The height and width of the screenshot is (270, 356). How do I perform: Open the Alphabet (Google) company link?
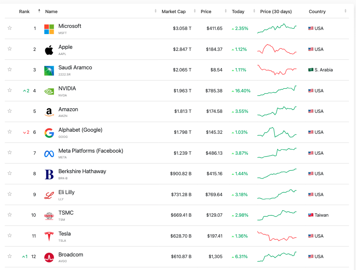pos(80,130)
